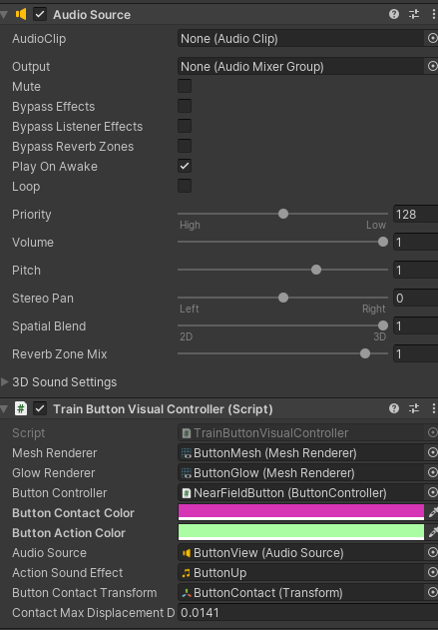Click the Audio Source speaker icon

[21, 14]
